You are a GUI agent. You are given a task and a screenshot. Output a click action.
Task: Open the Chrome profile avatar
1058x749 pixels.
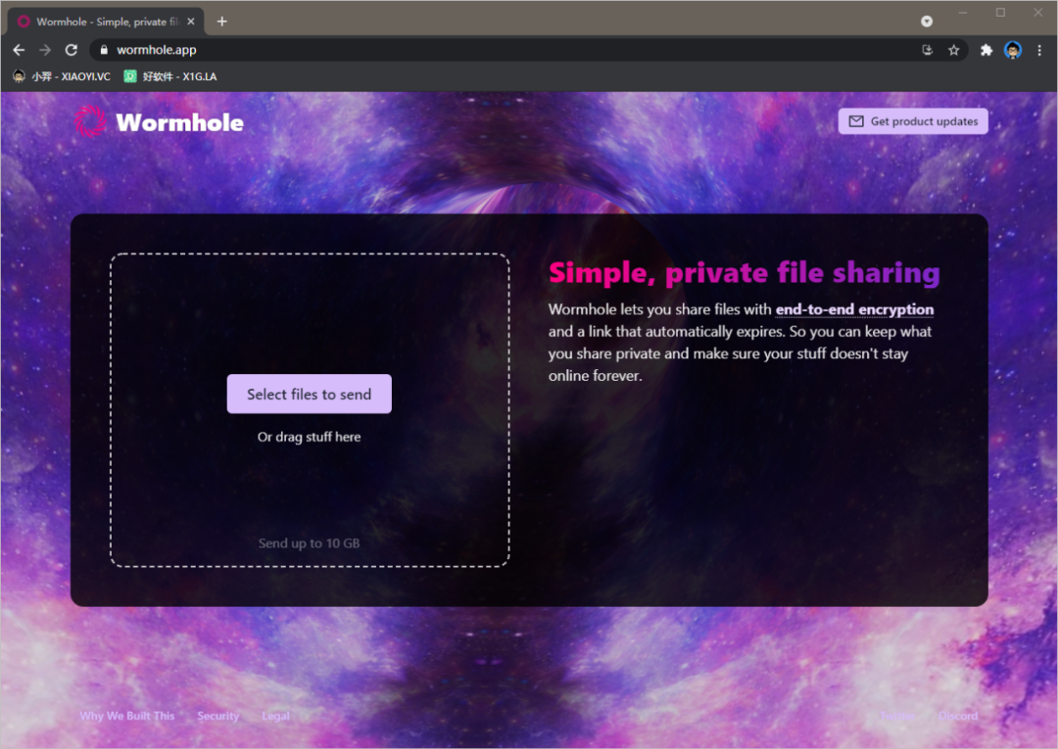(x=1013, y=50)
